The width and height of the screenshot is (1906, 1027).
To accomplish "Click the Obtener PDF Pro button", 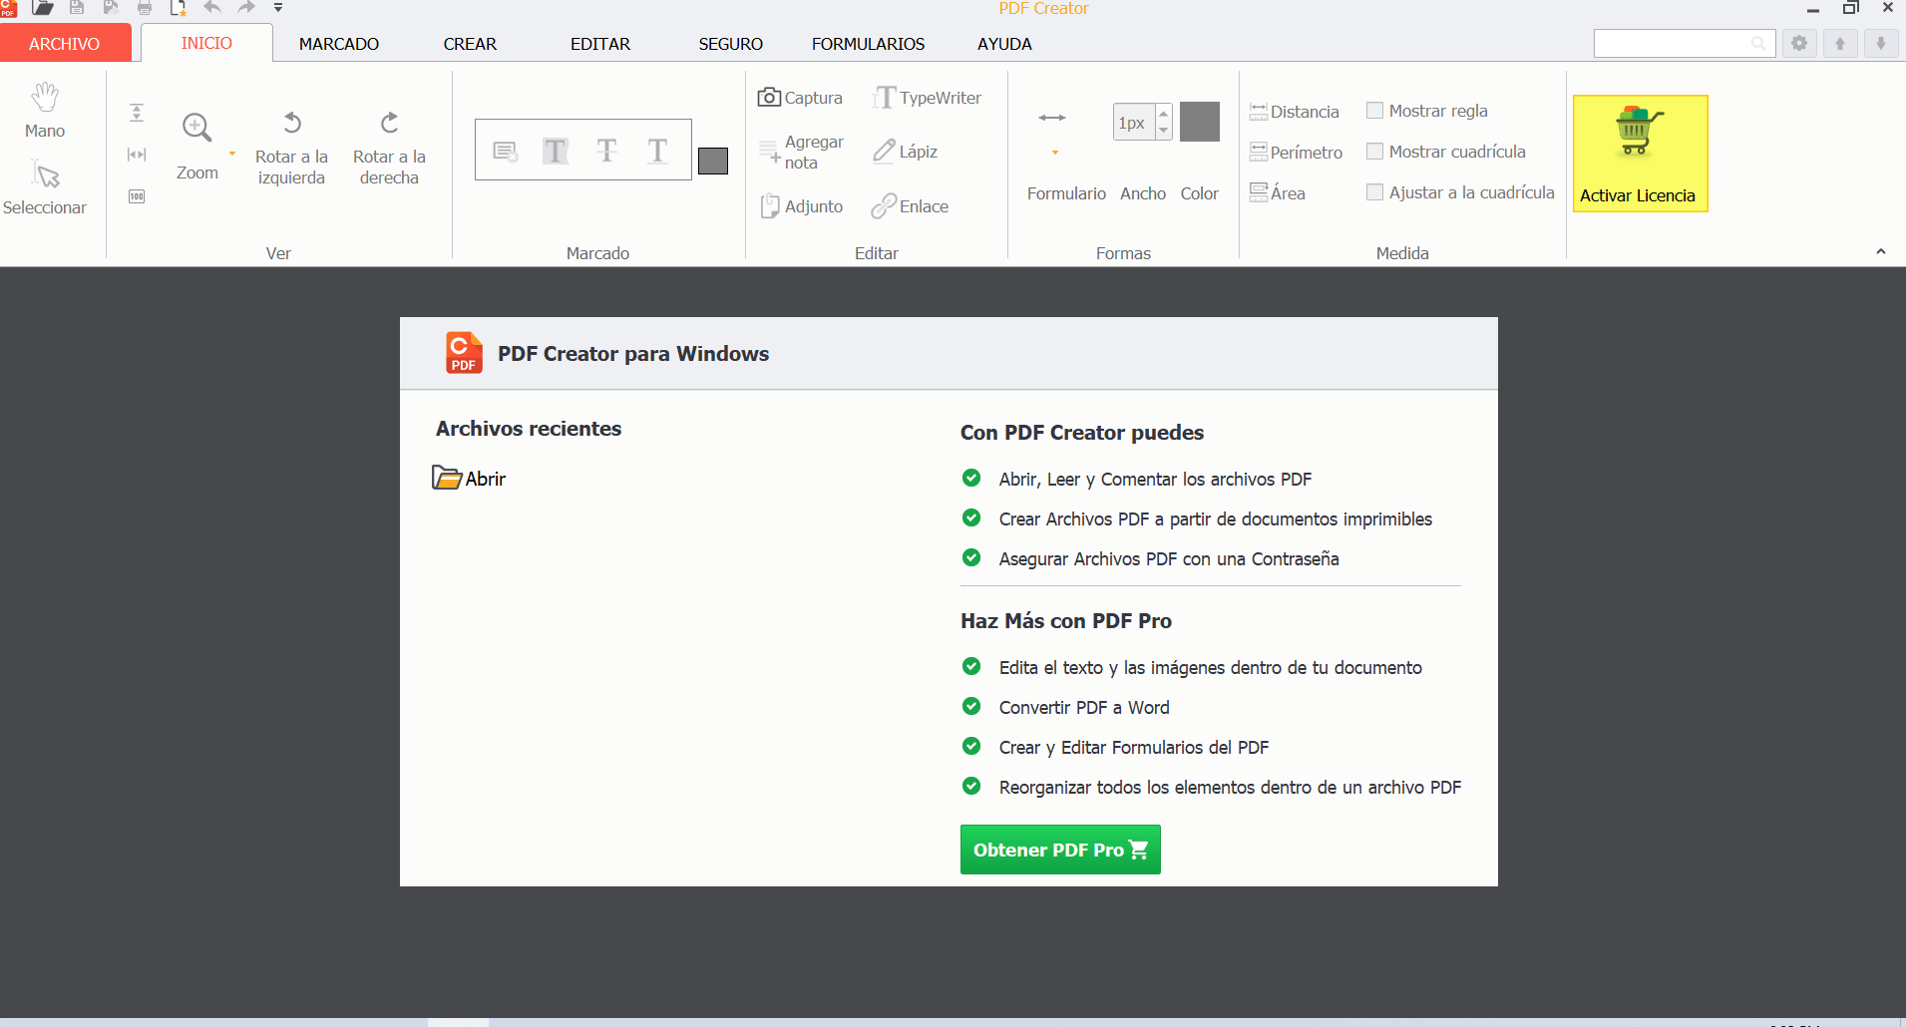I will click(1059, 850).
